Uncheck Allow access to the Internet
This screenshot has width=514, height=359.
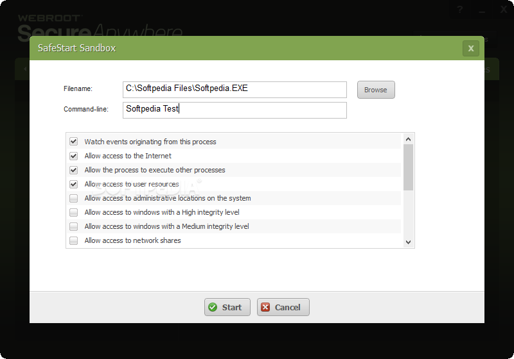click(73, 156)
